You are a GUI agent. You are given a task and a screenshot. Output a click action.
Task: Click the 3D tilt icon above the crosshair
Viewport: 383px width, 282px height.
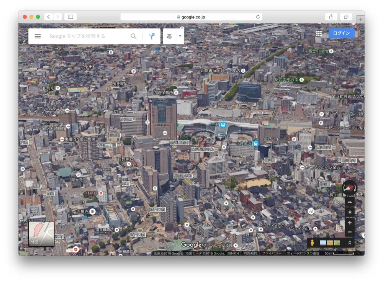349,201
